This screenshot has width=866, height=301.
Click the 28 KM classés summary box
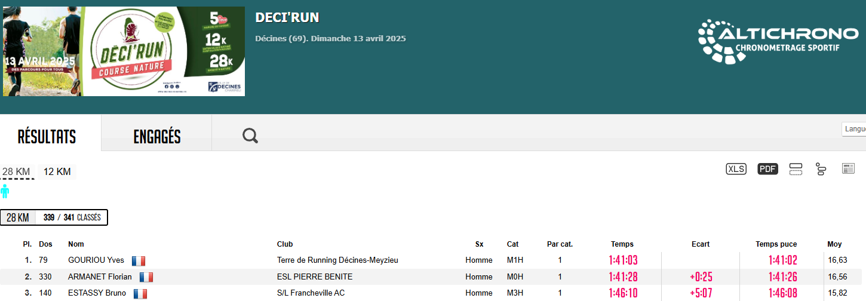[54, 217]
